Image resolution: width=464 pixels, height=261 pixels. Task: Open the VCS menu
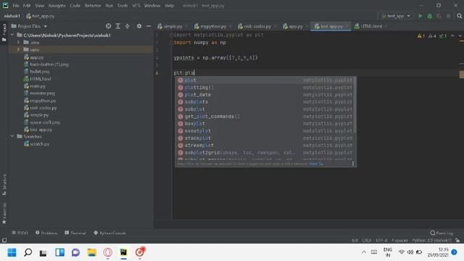coord(136,5)
